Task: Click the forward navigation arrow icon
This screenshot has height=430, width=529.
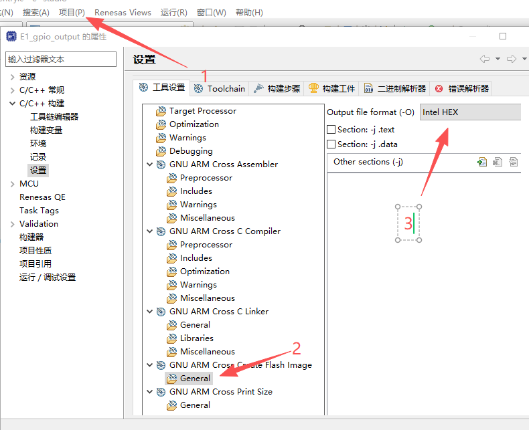Action: coord(512,59)
